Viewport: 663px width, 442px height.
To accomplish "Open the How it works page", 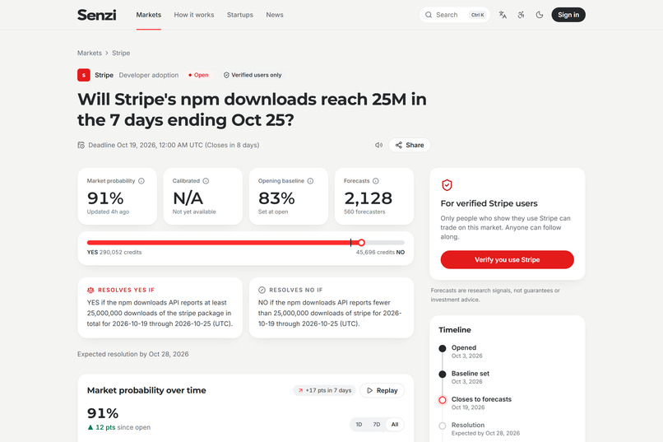I will (194, 15).
